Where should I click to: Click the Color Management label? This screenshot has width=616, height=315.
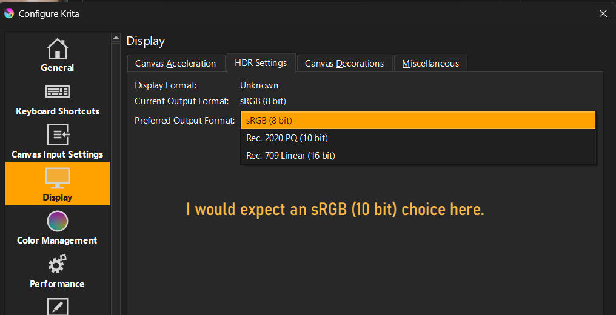pyautogui.click(x=58, y=240)
